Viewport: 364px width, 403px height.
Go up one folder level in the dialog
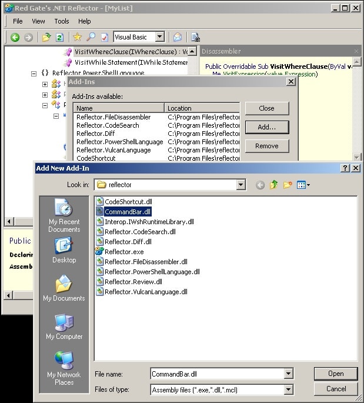(x=274, y=185)
